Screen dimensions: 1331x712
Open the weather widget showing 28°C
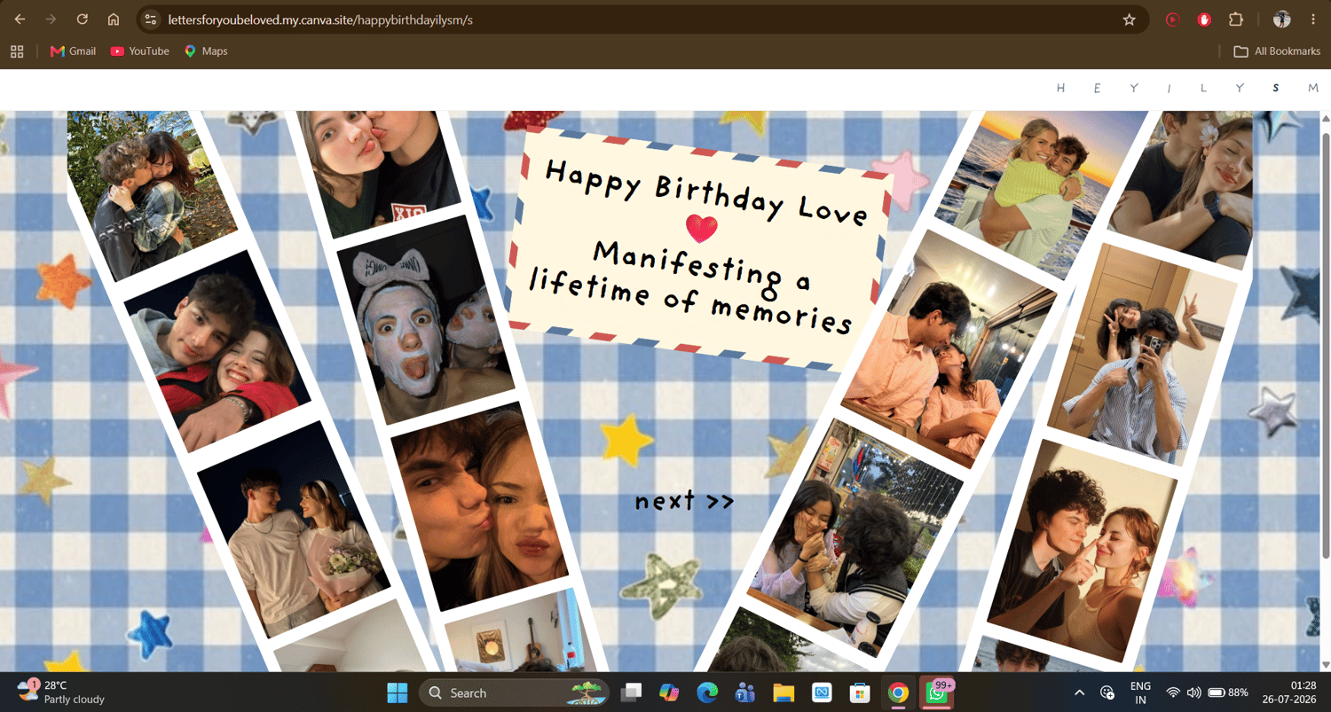60,692
